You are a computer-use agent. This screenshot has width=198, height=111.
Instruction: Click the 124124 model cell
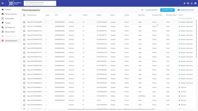[99, 101]
